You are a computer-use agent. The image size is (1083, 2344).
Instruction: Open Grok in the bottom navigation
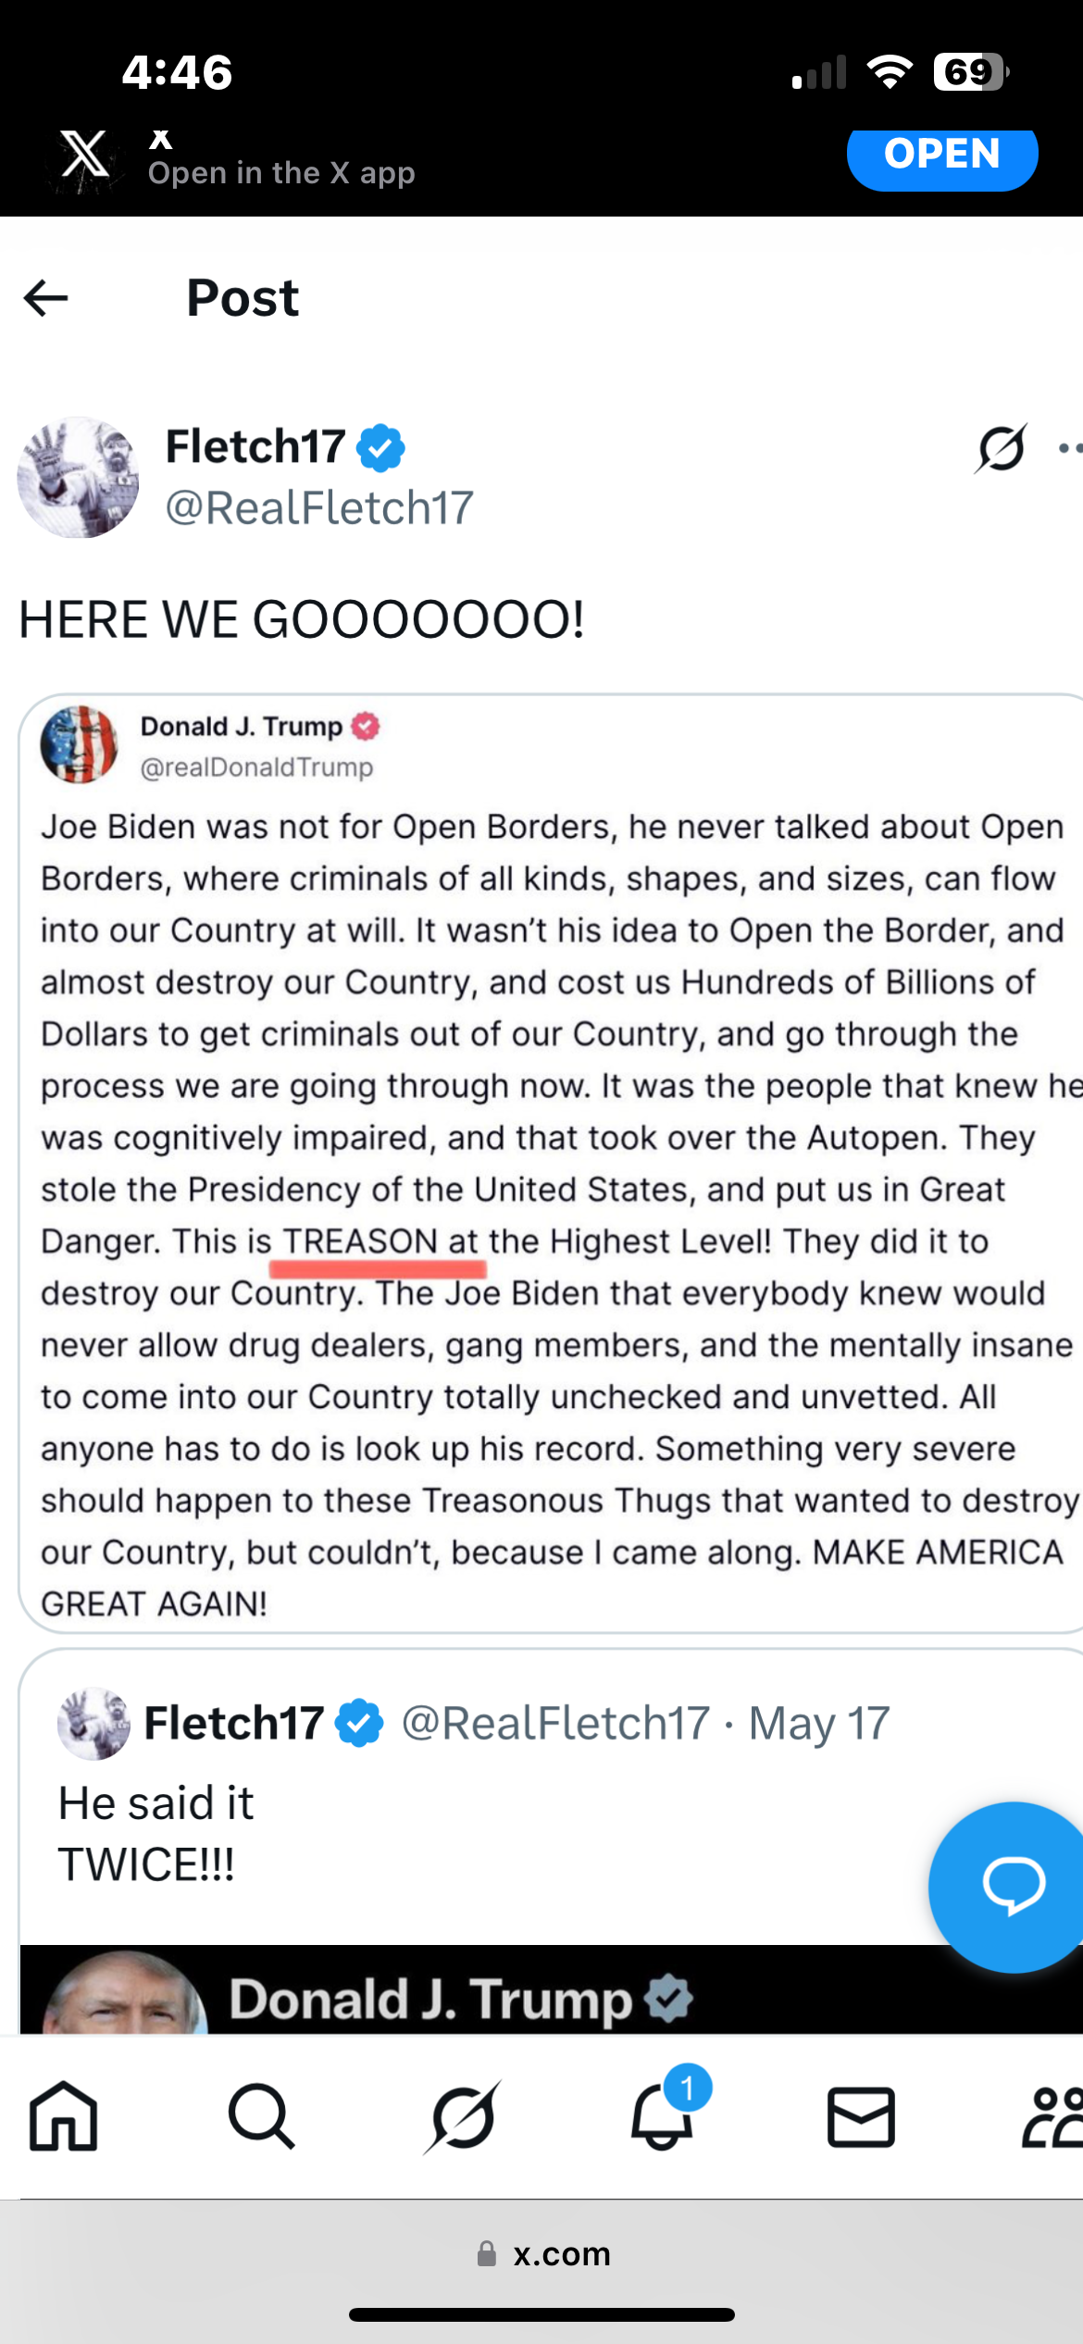[x=462, y=2116]
